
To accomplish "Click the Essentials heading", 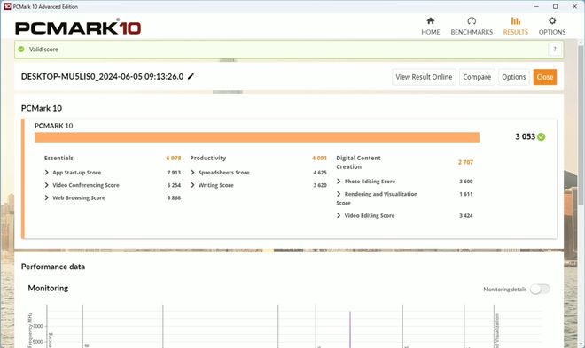I will tap(58, 158).
